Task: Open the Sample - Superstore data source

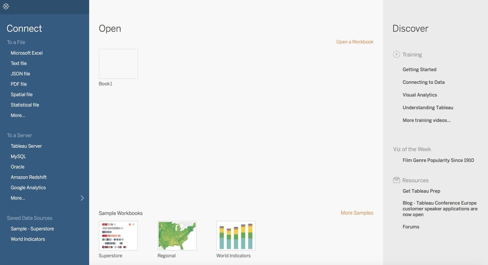Action: point(32,228)
